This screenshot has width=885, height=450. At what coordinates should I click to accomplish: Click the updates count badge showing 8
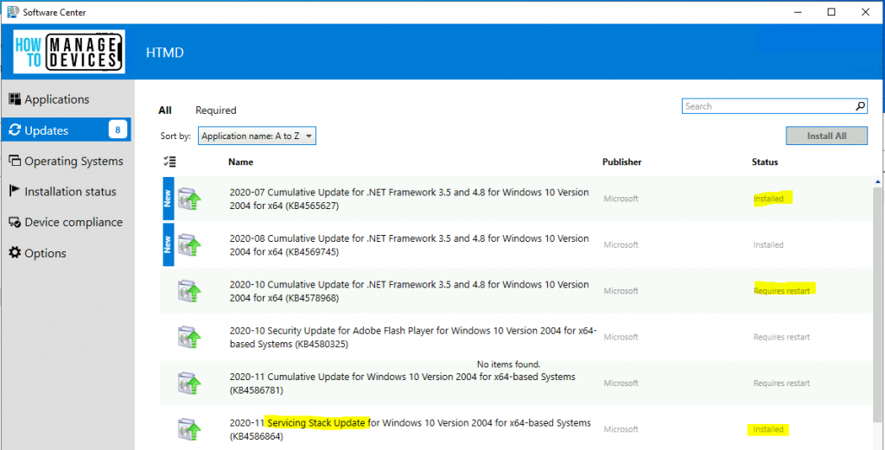[118, 130]
